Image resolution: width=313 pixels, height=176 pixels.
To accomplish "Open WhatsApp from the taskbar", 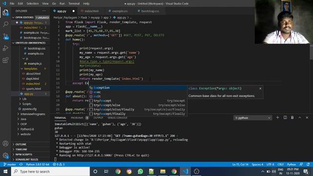I will pyautogui.click(x=140, y=172).
